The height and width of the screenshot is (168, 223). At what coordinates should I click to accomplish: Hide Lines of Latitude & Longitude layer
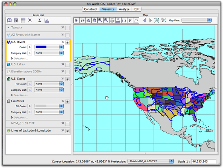coord(67,131)
